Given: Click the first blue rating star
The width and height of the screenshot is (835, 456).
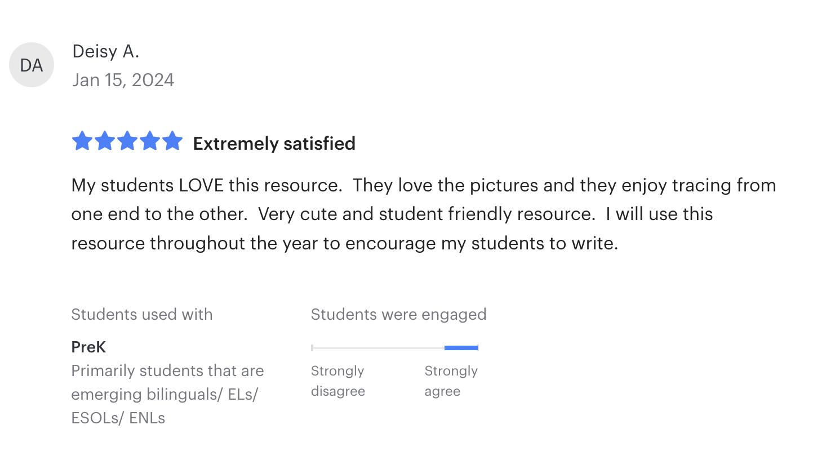Looking at the screenshot, I should click(82, 141).
